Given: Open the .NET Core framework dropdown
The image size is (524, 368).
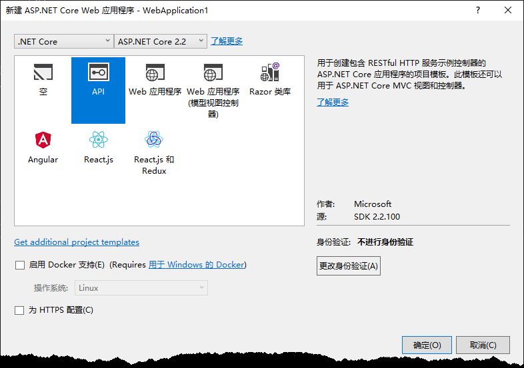Looking at the screenshot, I should click(64, 41).
